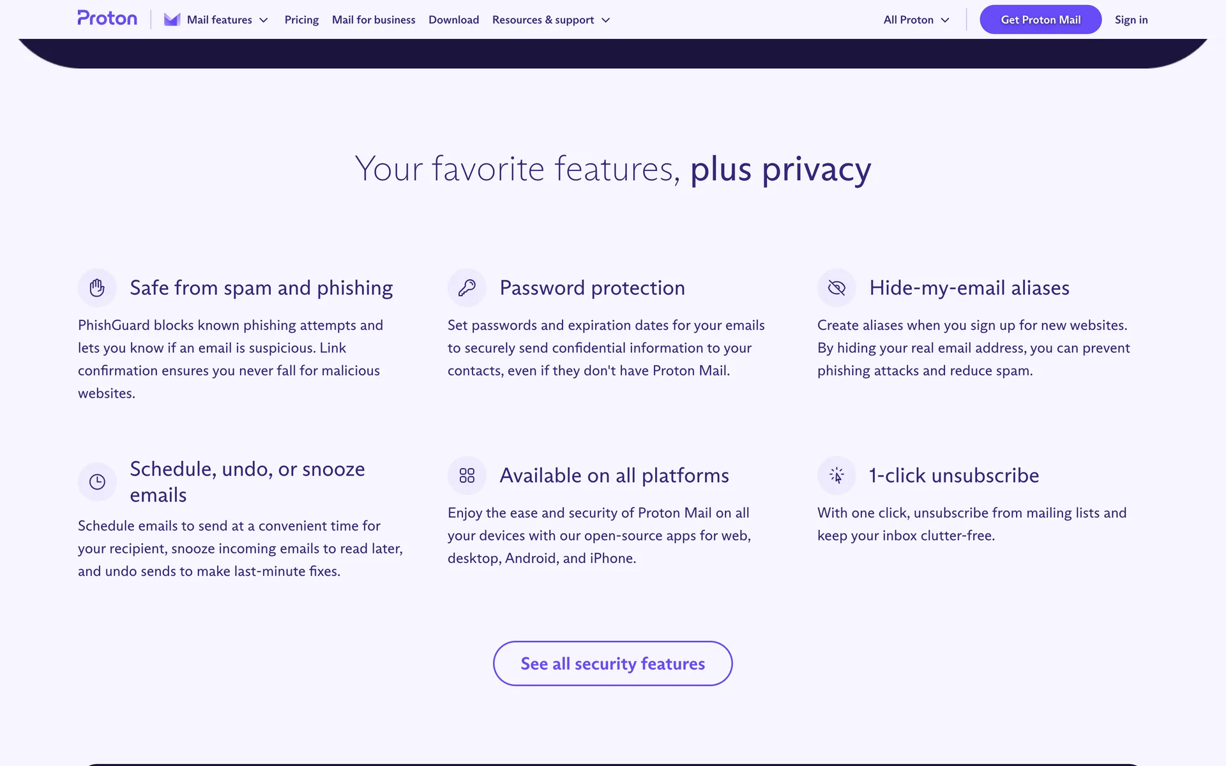Go to Mail for business

pyautogui.click(x=374, y=20)
